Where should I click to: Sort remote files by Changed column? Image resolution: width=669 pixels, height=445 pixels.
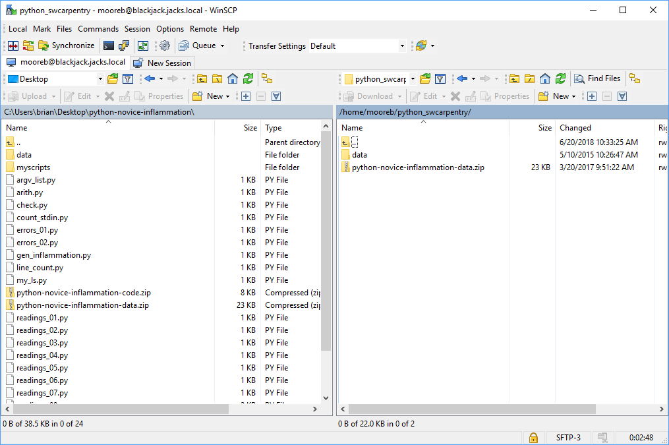coord(604,128)
